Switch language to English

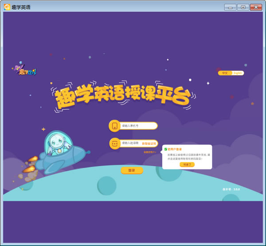tap(238, 73)
